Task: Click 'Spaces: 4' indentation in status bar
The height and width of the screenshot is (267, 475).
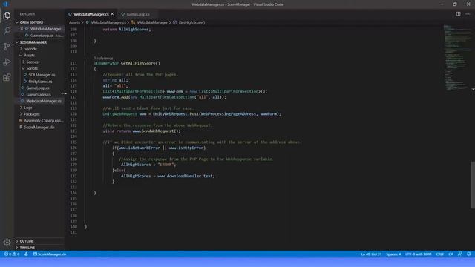Action: 393,254
